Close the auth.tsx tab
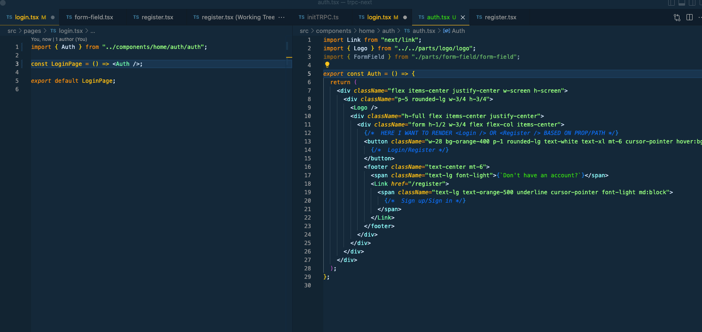This screenshot has height=332, width=702. pos(463,17)
